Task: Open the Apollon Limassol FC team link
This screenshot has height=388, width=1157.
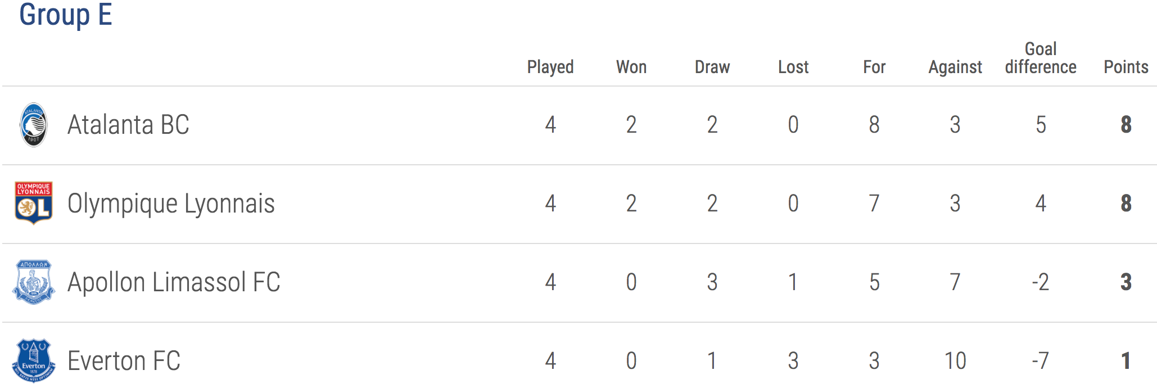Action: coord(174,282)
